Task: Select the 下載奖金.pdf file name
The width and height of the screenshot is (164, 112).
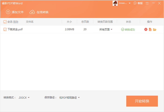Action: 15,30
